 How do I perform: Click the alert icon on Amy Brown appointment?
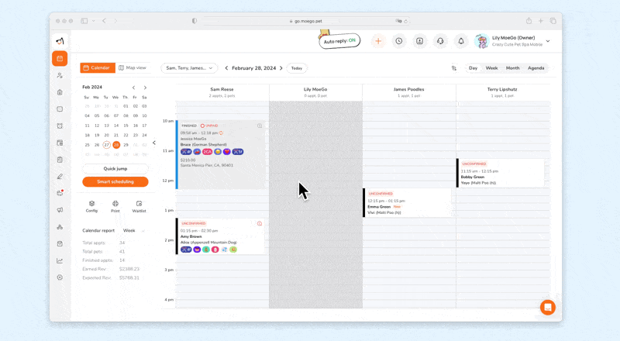(x=260, y=223)
